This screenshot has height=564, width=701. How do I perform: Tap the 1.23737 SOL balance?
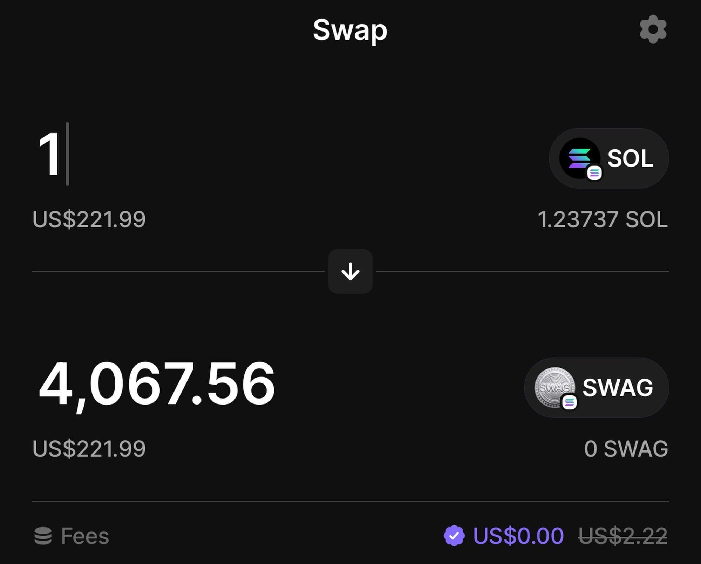click(602, 220)
